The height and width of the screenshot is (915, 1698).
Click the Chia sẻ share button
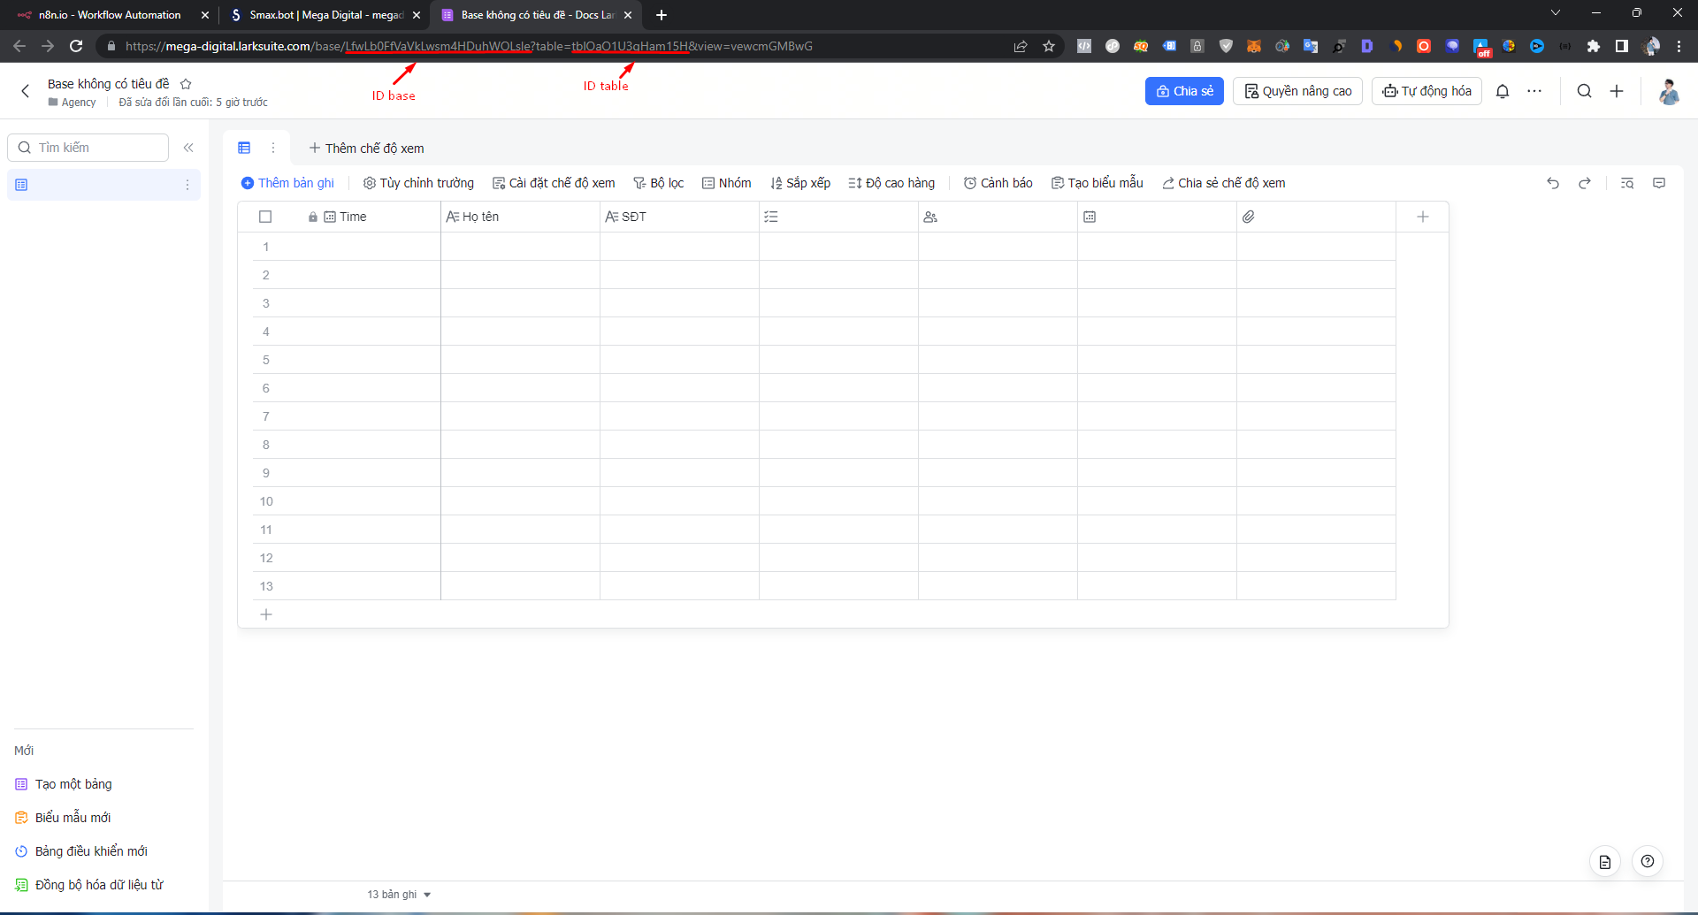1184,91
